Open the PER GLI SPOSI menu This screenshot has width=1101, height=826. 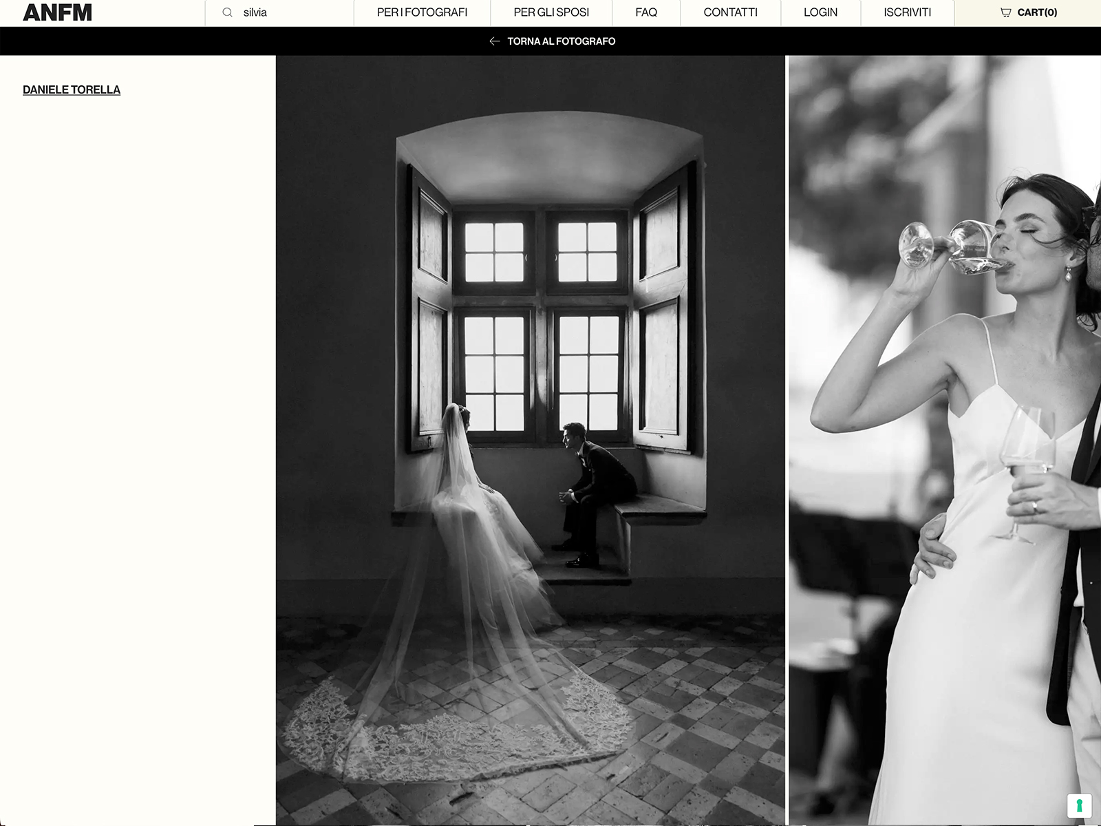click(551, 12)
